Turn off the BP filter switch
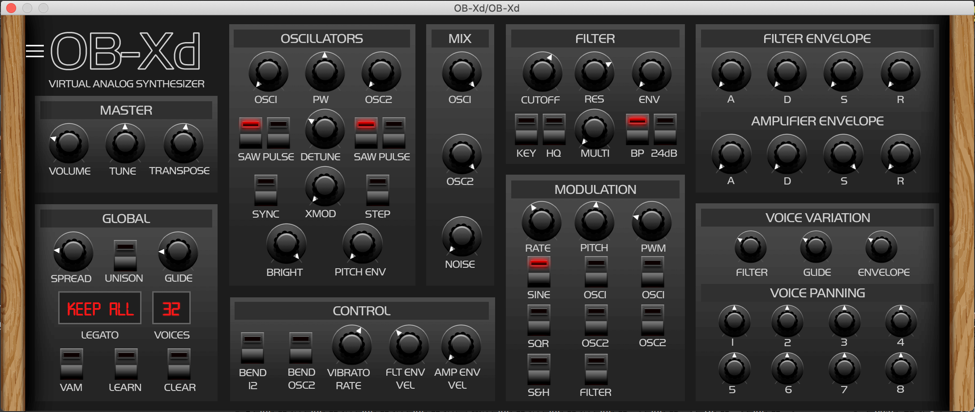This screenshot has width=975, height=412. (637, 129)
